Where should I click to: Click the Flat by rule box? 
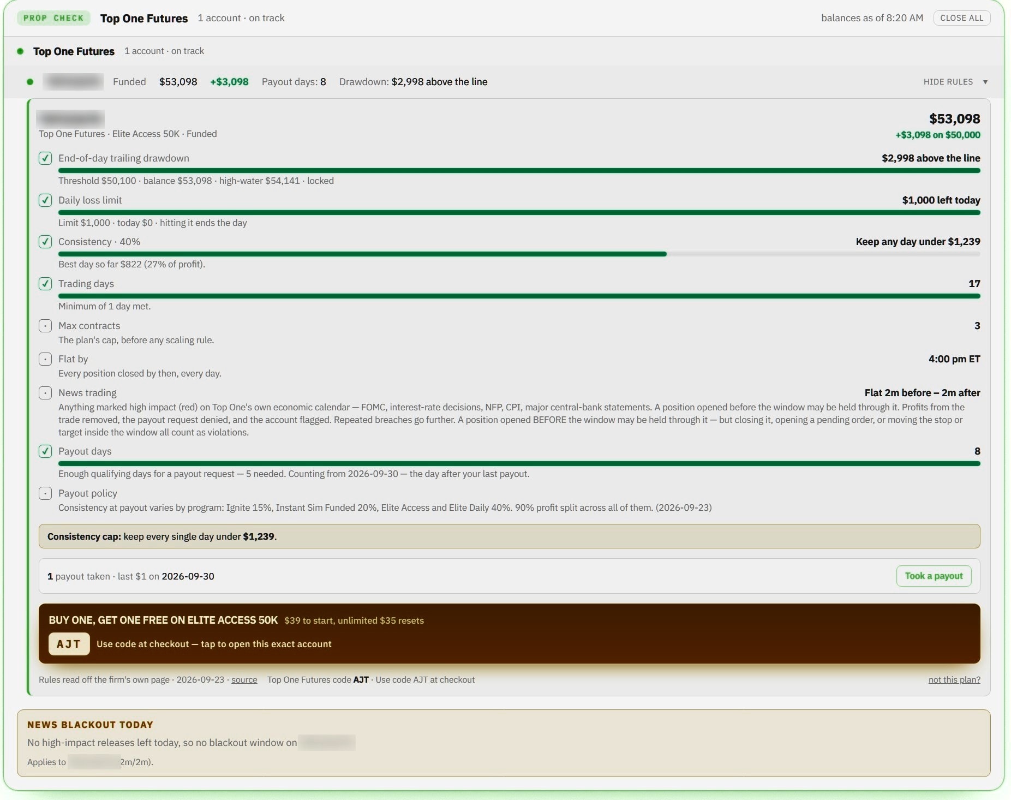(x=45, y=359)
